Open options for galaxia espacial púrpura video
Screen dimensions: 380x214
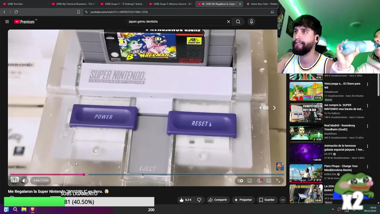coord(367,146)
